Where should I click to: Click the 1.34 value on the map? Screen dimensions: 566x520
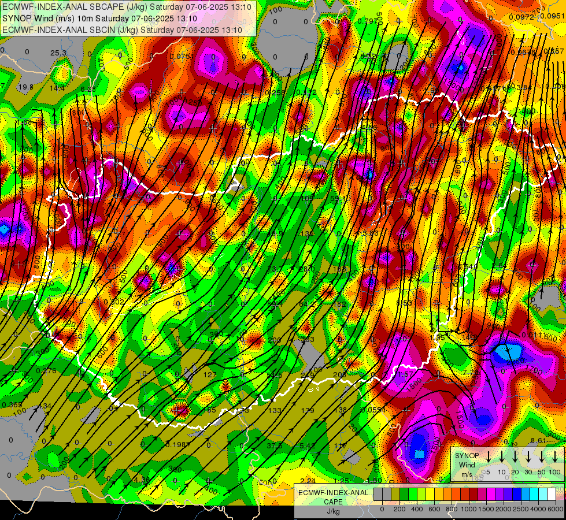(x=44, y=406)
